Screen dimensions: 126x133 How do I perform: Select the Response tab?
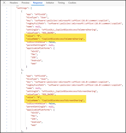click(38, 3)
